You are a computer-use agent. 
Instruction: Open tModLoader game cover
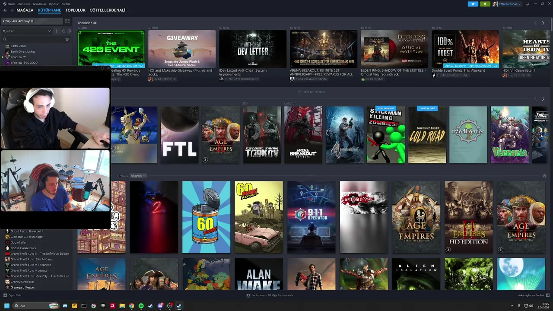point(468,135)
